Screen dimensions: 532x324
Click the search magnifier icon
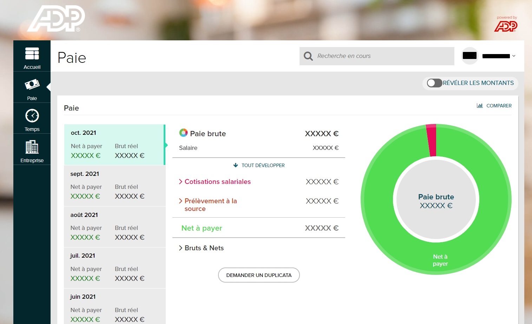[308, 56]
